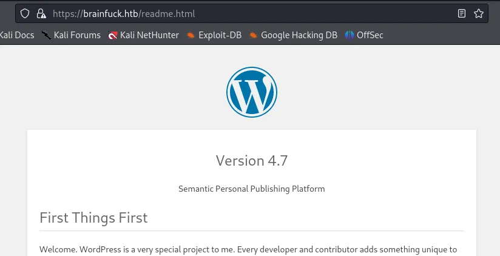Click the Semantic Personal Publishing Platform subtitle
This screenshot has height=256, width=500.
252,189
